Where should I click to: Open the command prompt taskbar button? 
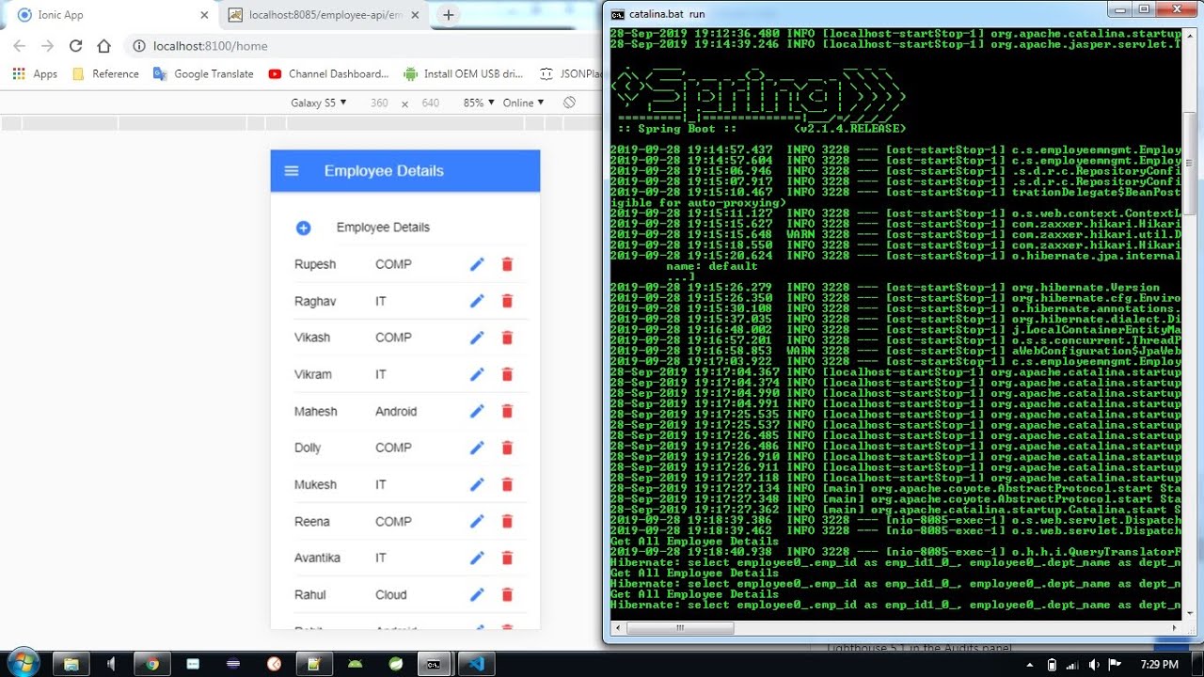click(435, 664)
